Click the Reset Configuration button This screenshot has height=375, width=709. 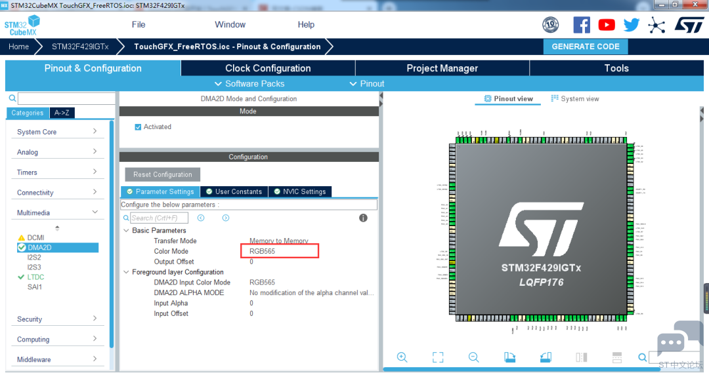pyautogui.click(x=163, y=174)
